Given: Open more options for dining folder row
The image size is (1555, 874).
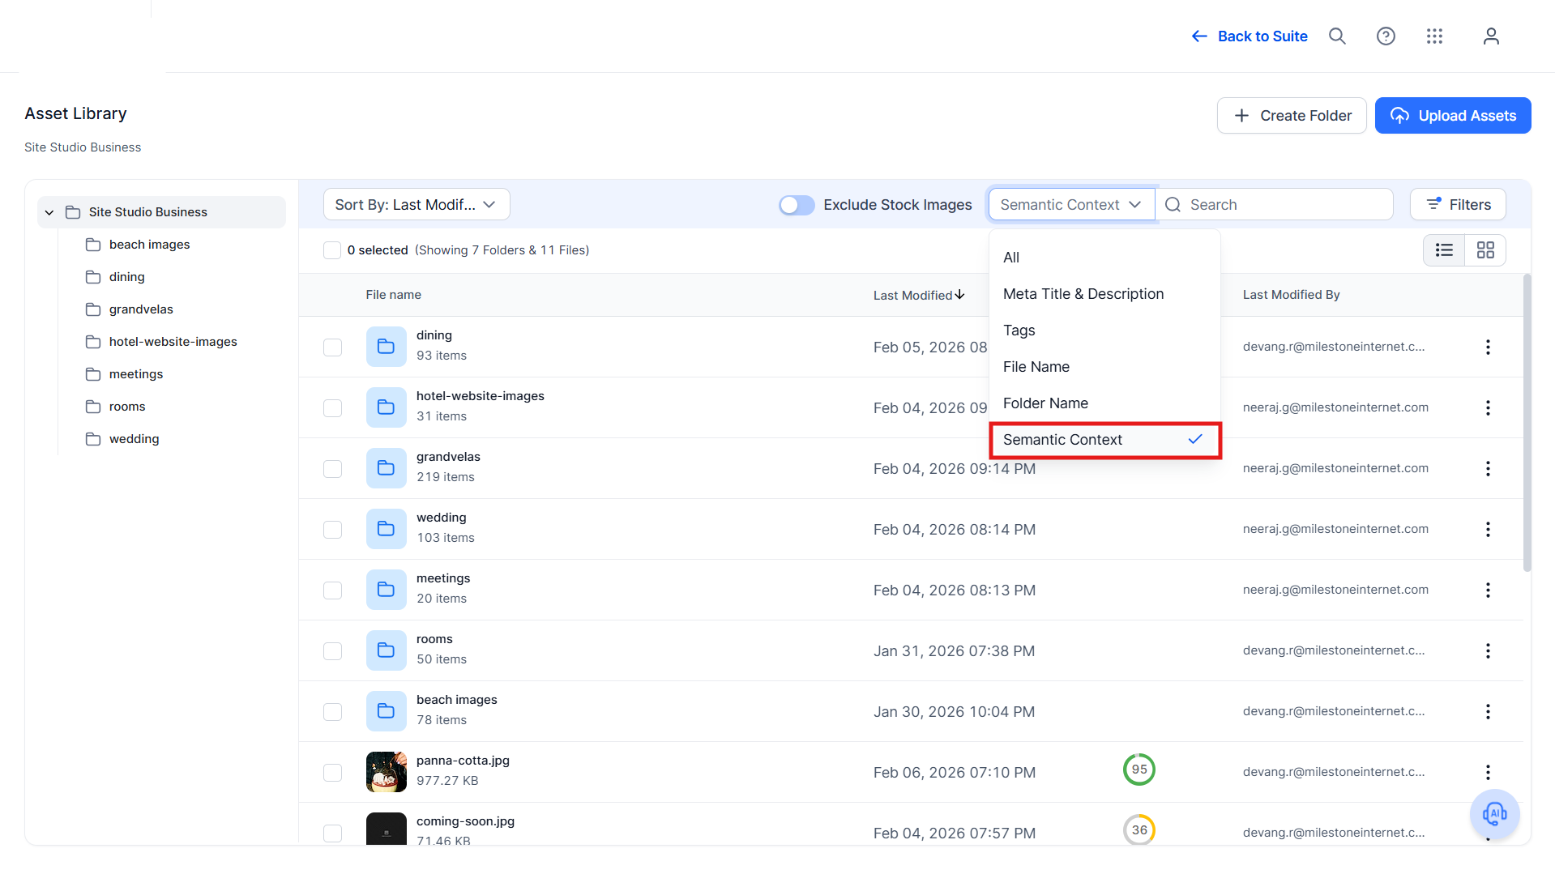Looking at the screenshot, I should click(x=1488, y=347).
